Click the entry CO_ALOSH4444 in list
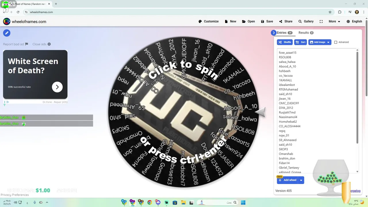The width and height of the screenshot is (368, 207). [x=290, y=126]
